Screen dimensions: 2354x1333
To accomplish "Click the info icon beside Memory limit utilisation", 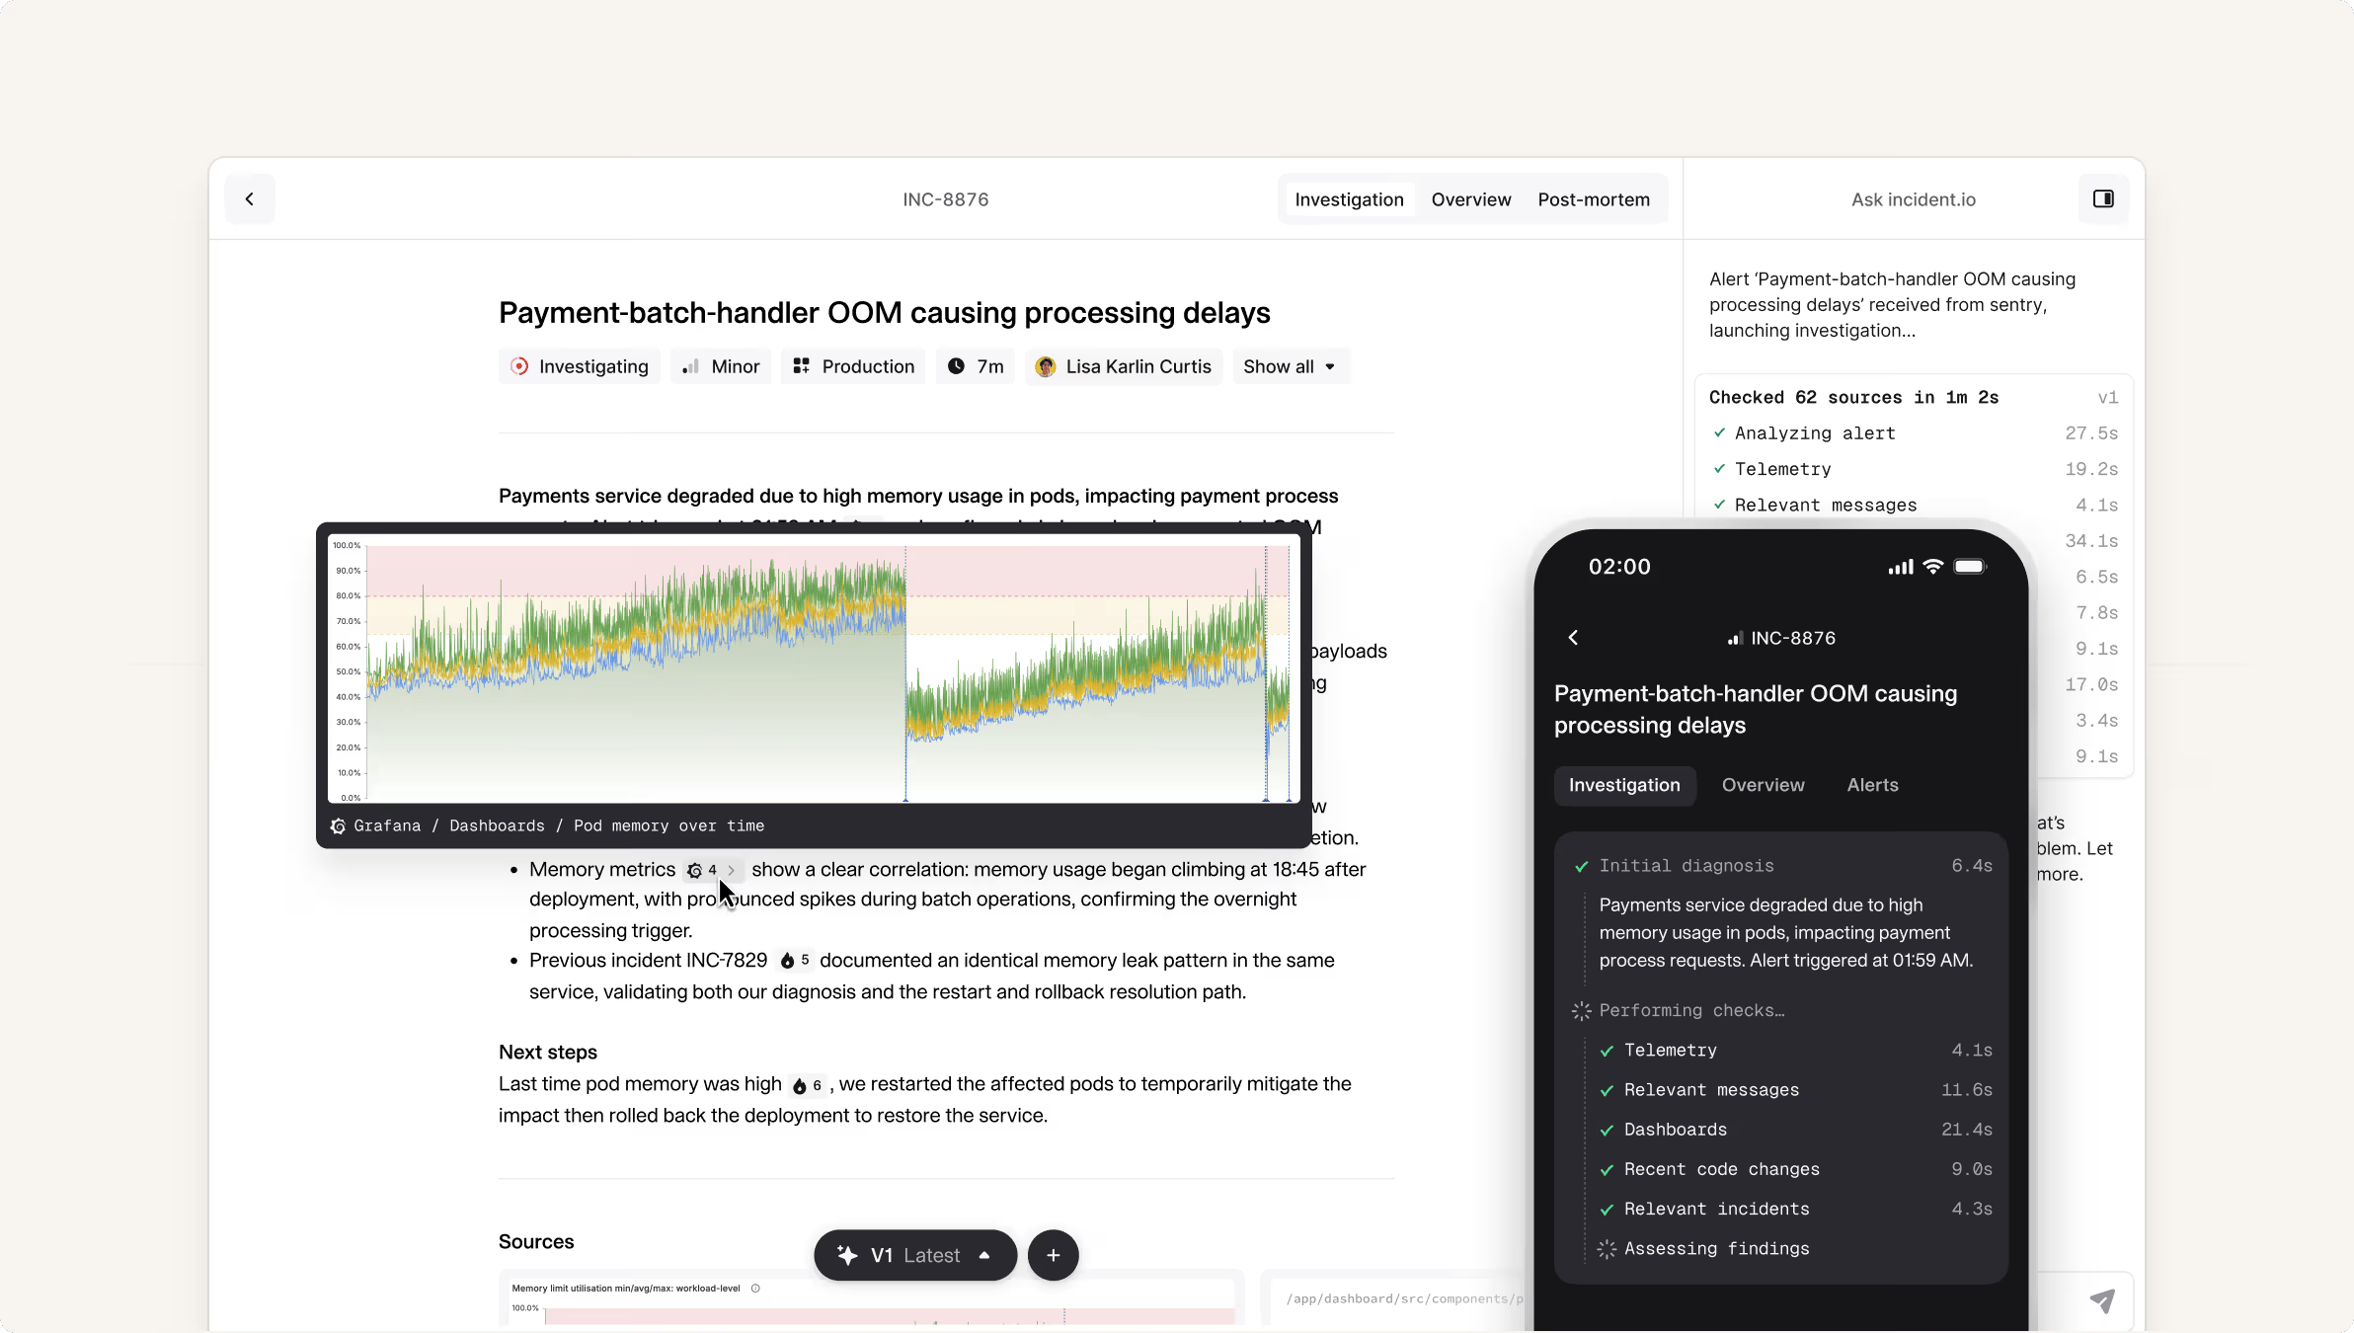I will (754, 1288).
